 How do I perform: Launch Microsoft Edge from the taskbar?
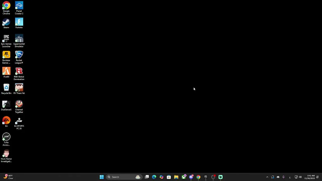pos(154,177)
